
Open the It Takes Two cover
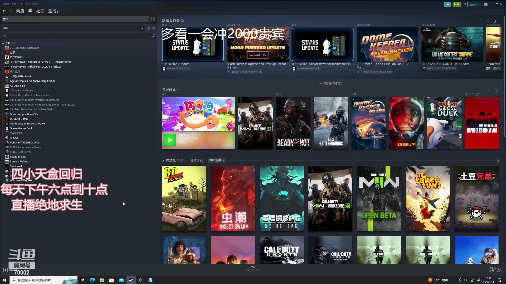(428, 199)
